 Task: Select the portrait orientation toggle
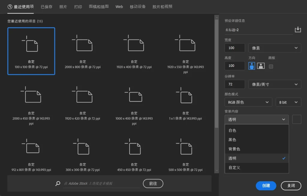252,66
